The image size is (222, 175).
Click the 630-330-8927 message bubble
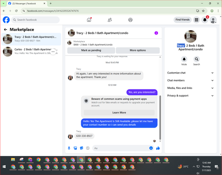84,136
